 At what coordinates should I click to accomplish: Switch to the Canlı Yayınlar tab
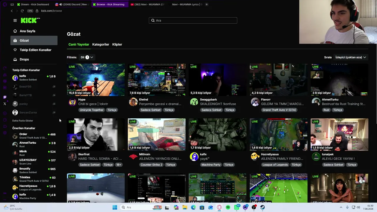coord(79,44)
